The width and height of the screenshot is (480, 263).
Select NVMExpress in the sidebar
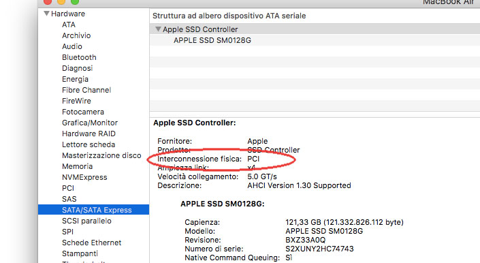pos(84,177)
